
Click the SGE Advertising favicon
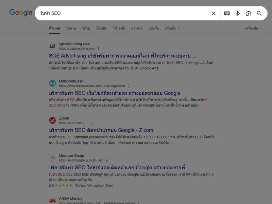(52, 46)
